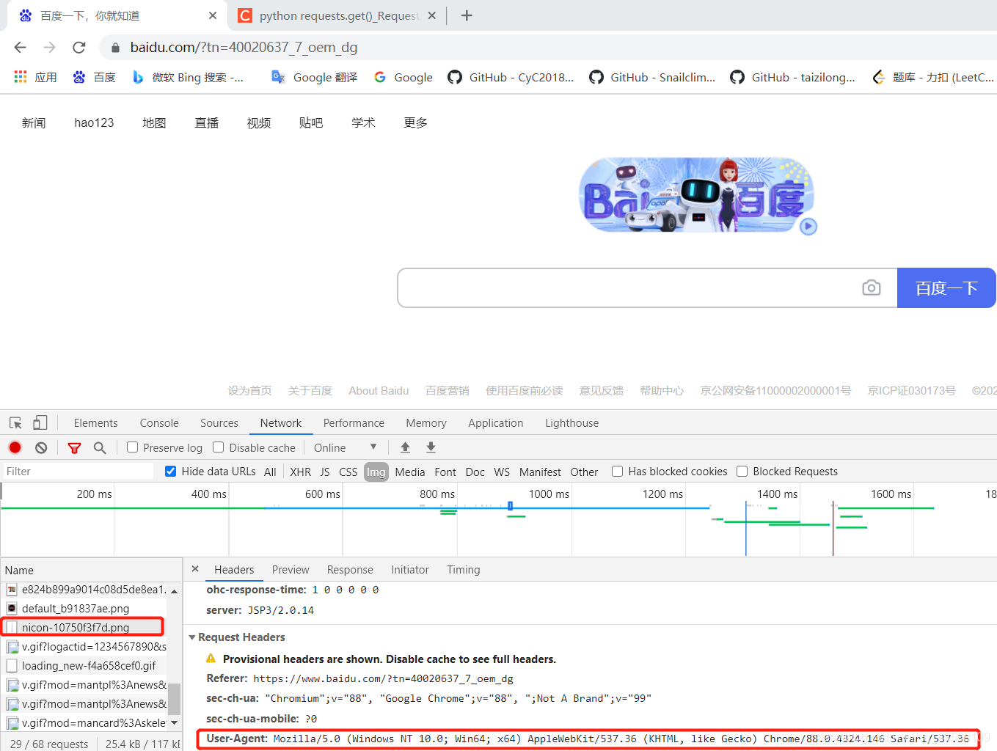
Task: Toggle the red filter funnel icon
Action: pos(74,448)
